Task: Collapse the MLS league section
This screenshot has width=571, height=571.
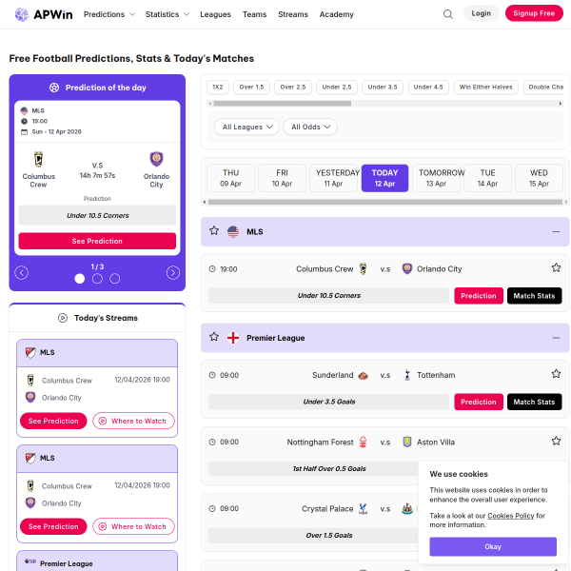Action: pos(556,231)
